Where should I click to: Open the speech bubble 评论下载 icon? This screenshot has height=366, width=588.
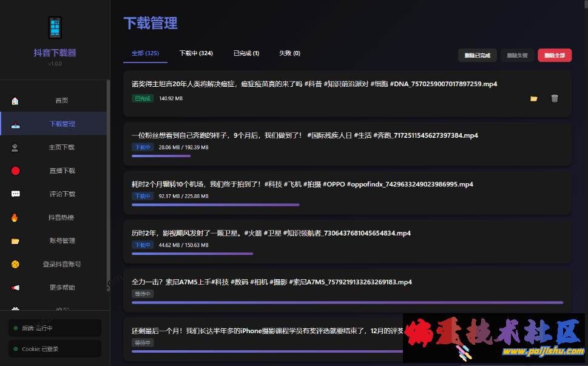click(15, 194)
